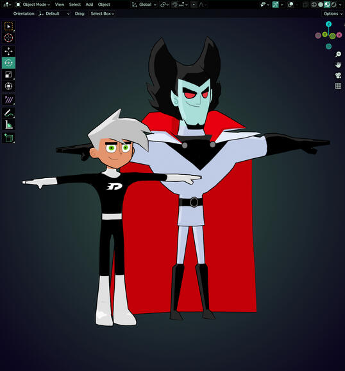Toggle camera view with the camera icon

(338, 75)
